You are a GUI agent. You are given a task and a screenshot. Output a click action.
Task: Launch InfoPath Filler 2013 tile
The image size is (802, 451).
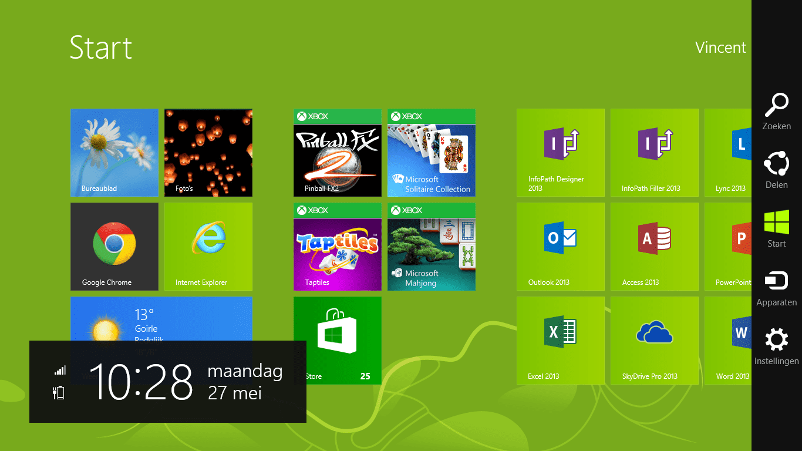click(x=655, y=153)
